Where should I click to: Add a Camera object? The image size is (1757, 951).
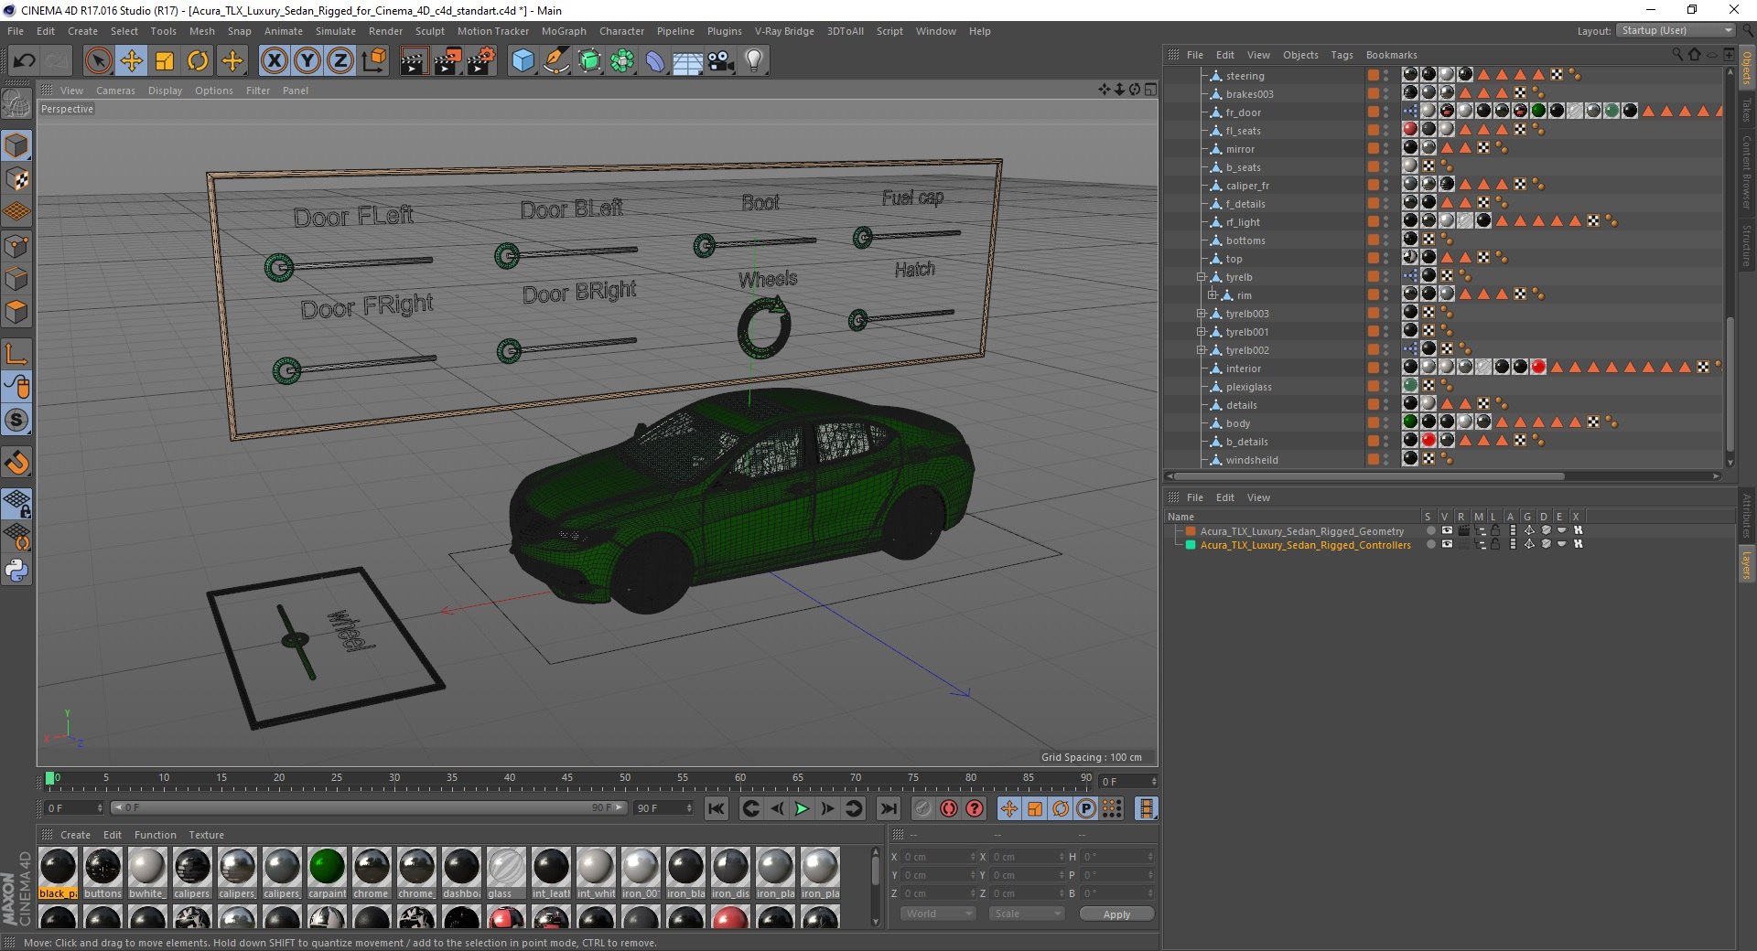pos(721,61)
